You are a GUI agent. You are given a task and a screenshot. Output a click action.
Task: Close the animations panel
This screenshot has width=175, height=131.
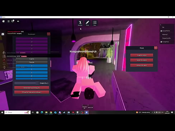click(x=48, y=34)
